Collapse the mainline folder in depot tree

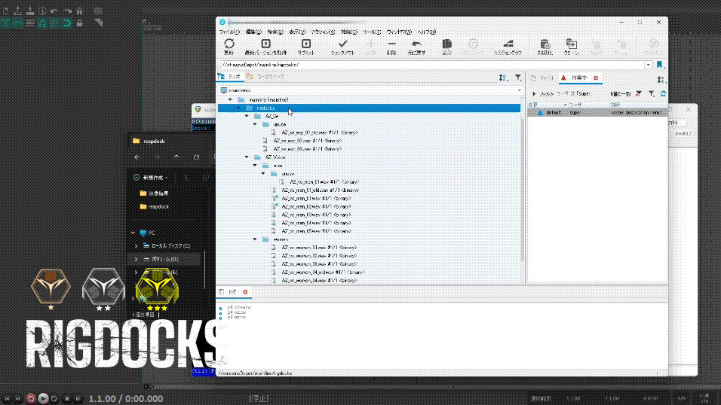click(230, 99)
